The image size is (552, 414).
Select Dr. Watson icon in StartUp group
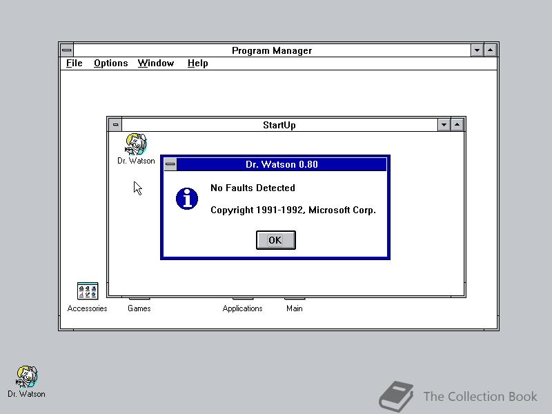136,148
